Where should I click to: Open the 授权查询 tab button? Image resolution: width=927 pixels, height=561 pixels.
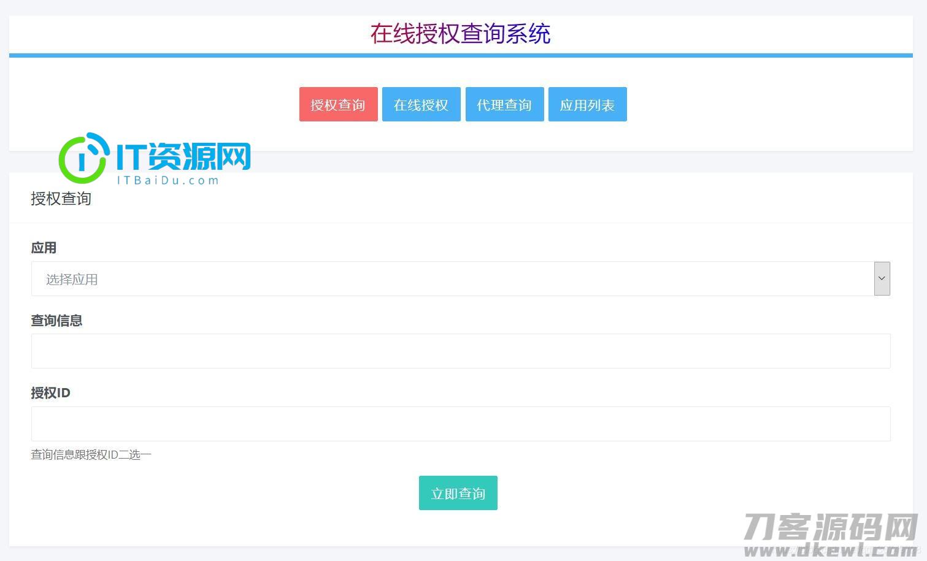pos(338,104)
